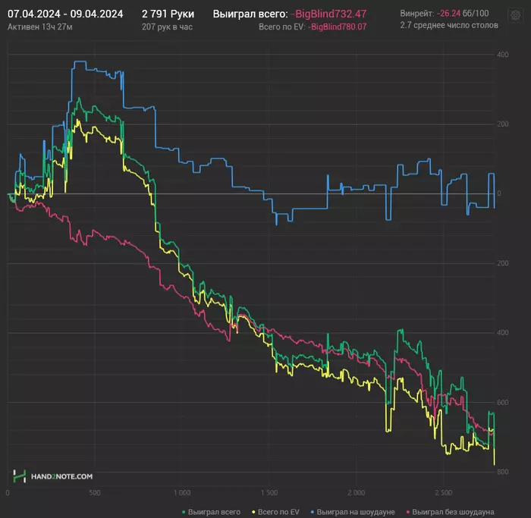
Task: Toggle the 'Выиграл на шоудауне' blue legend series
Action: (353, 512)
